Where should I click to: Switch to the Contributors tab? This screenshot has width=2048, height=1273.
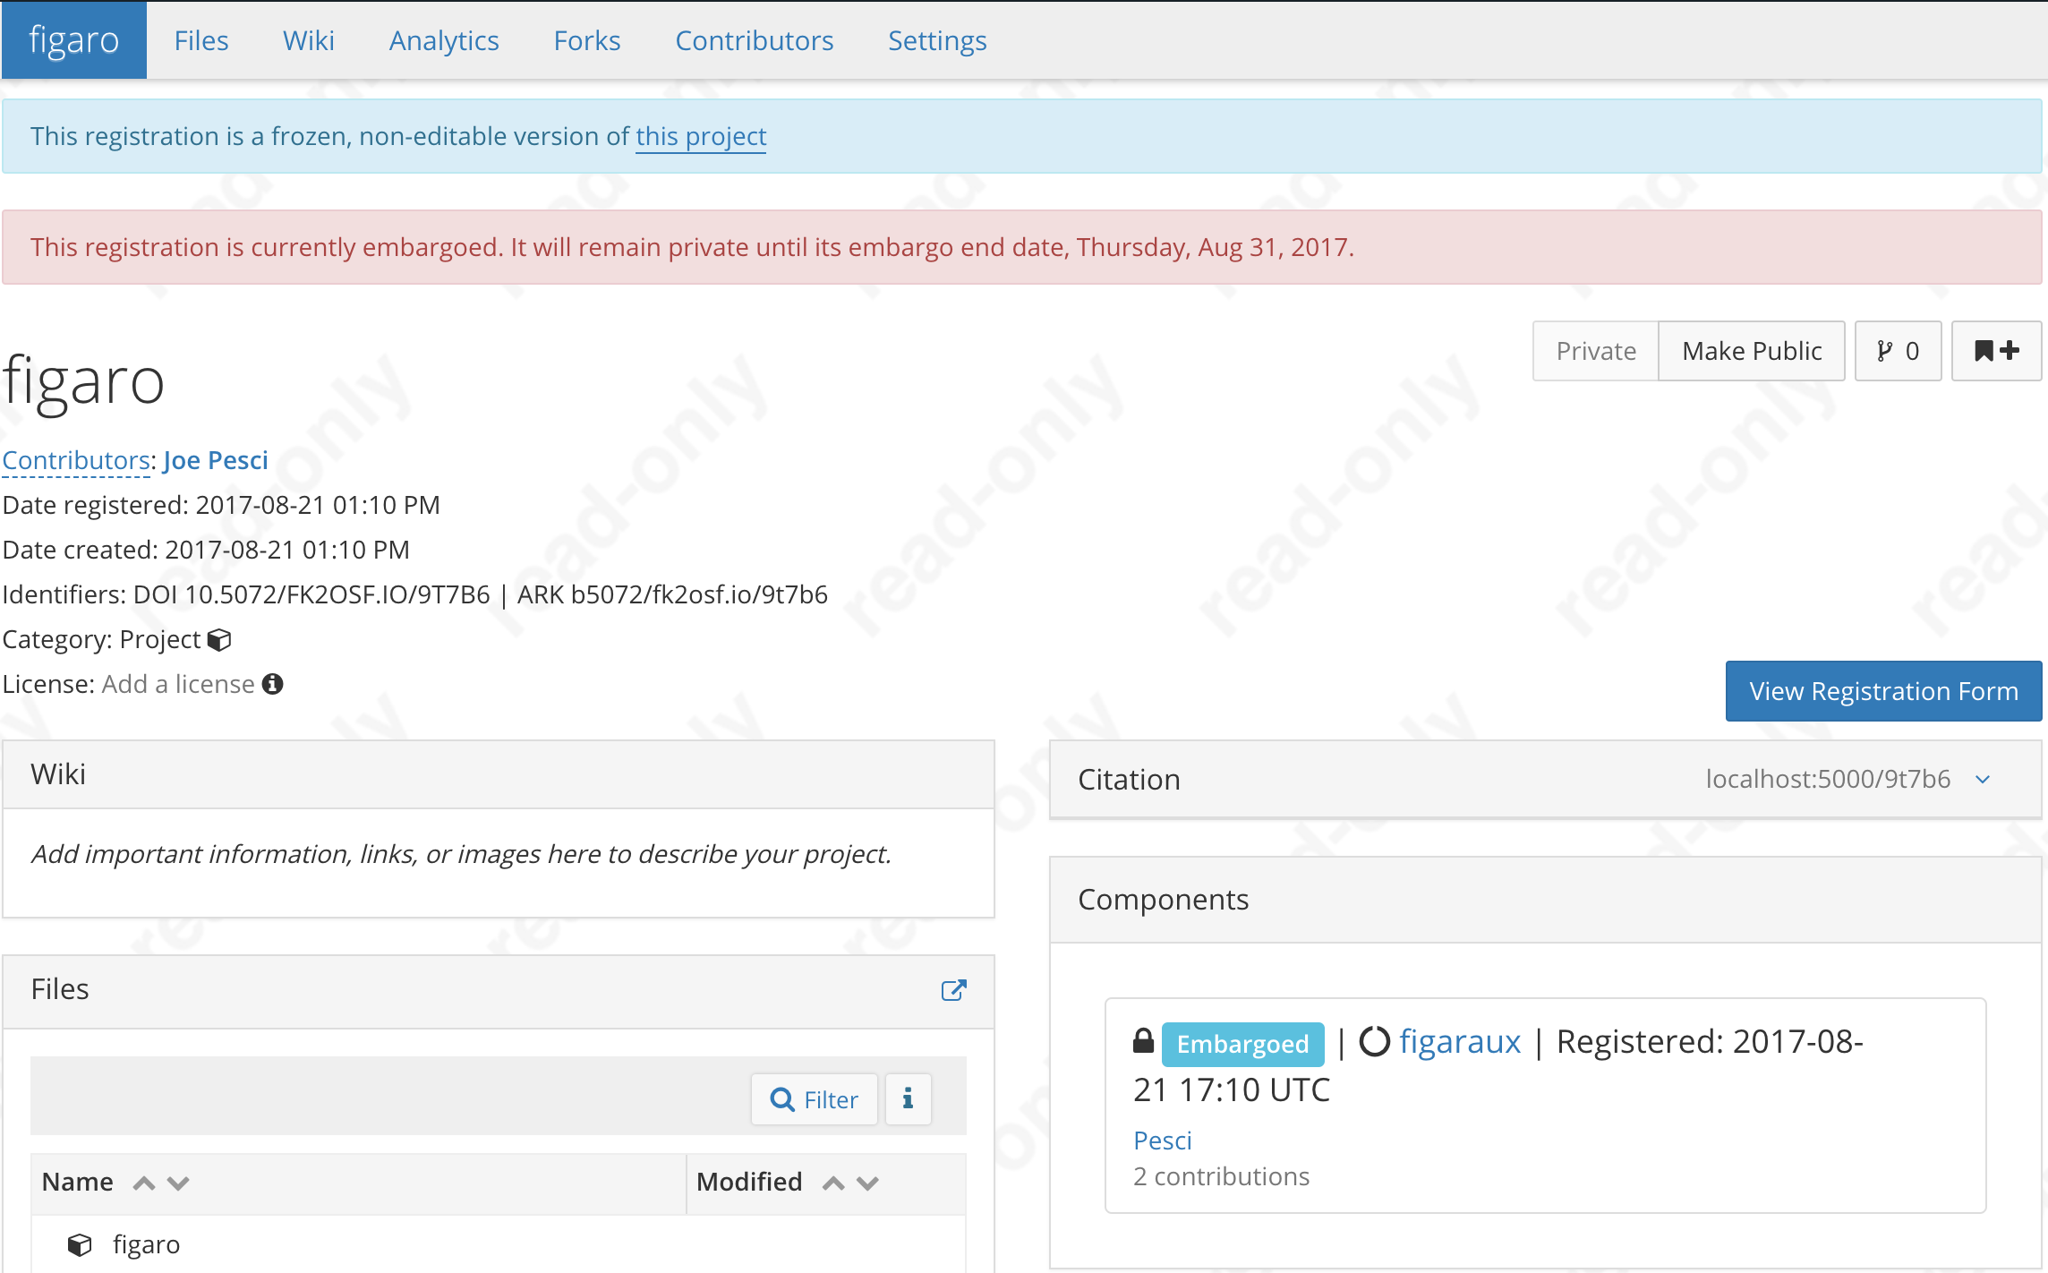754,41
